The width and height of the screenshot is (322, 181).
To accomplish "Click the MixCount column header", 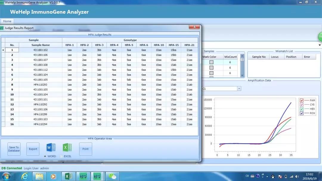I will (x=230, y=57).
